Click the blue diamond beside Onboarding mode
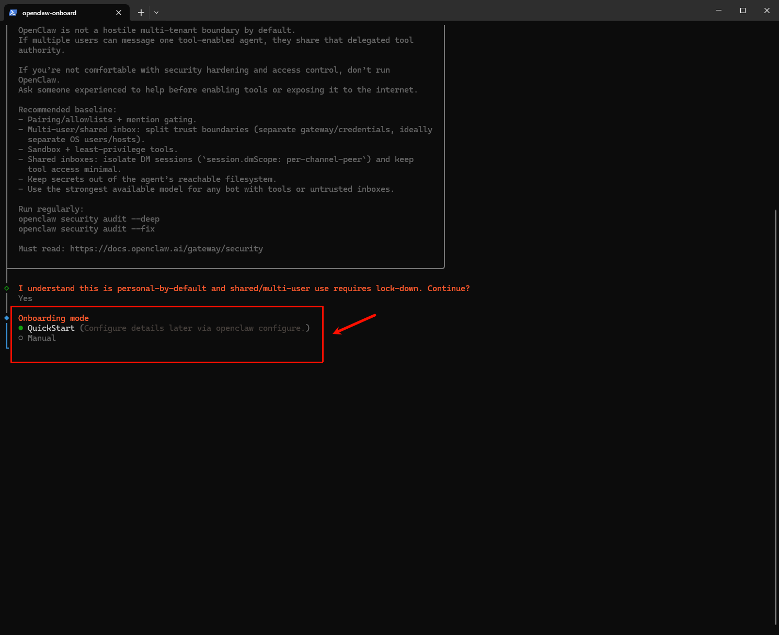The width and height of the screenshot is (779, 635). pos(7,318)
